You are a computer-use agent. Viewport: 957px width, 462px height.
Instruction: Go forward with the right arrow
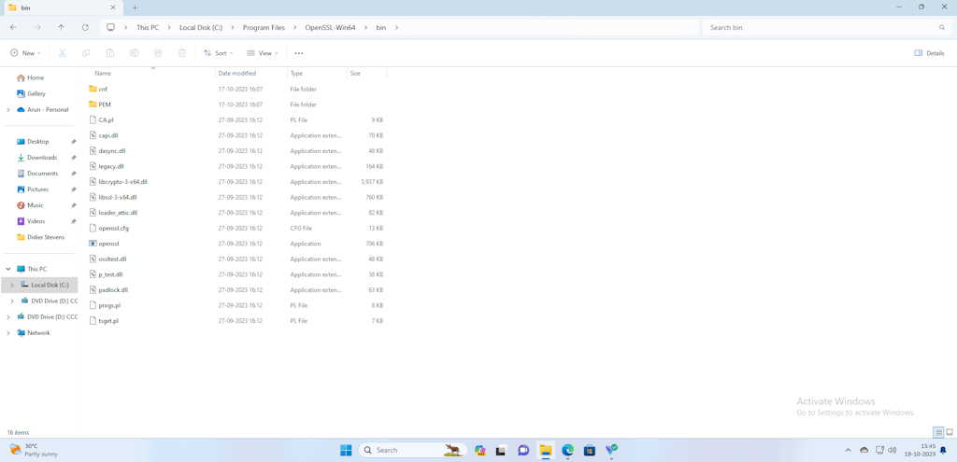tap(37, 27)
